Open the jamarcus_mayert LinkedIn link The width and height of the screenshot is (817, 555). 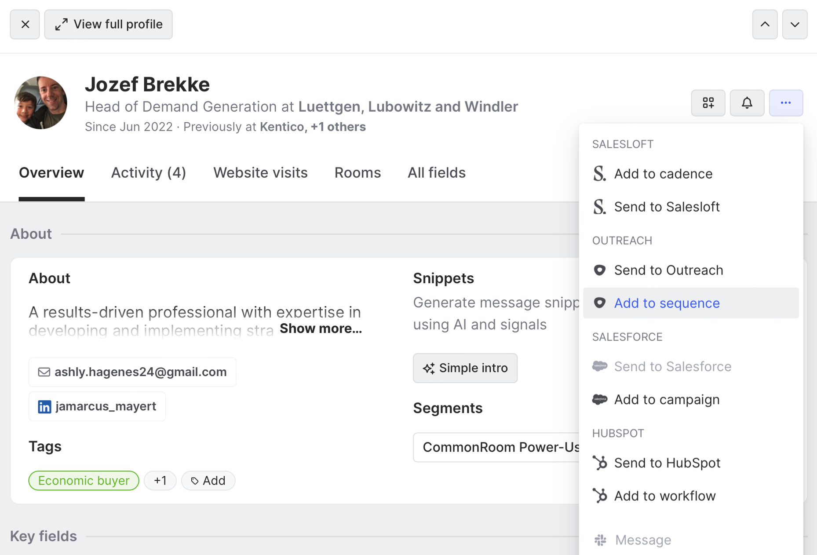coord(97,406)
